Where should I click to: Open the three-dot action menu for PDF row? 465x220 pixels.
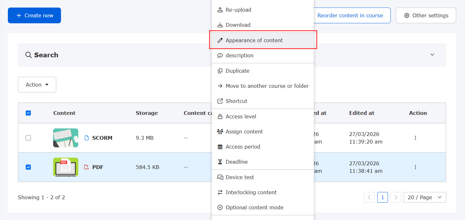(415, 167)
